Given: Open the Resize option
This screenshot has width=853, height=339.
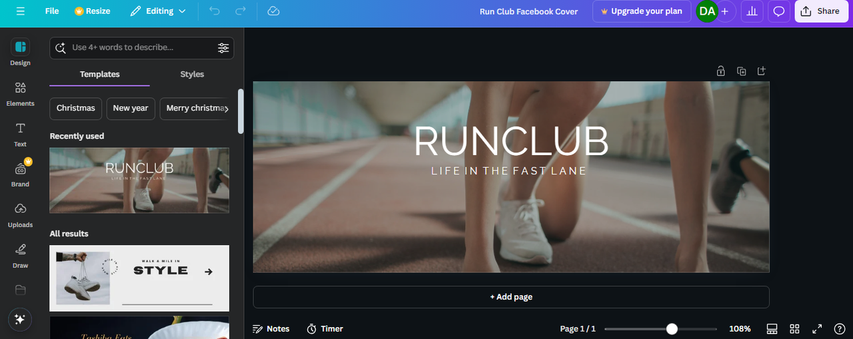Looking at the screenshot, I should [x=92, y=11].
